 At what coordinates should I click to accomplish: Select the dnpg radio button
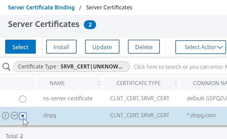click(23, 116)
